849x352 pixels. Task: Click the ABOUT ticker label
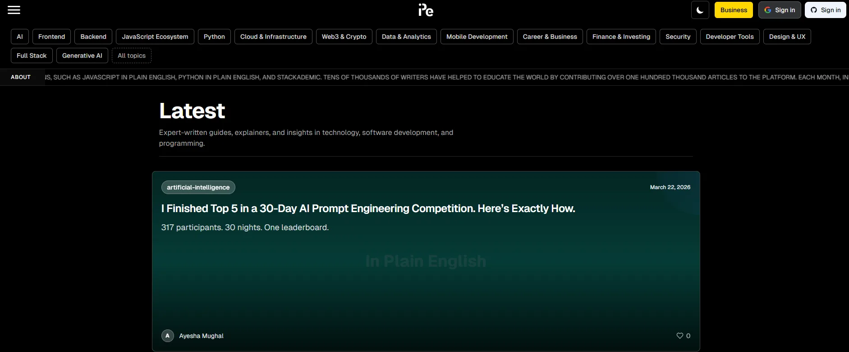pos(21,77)
